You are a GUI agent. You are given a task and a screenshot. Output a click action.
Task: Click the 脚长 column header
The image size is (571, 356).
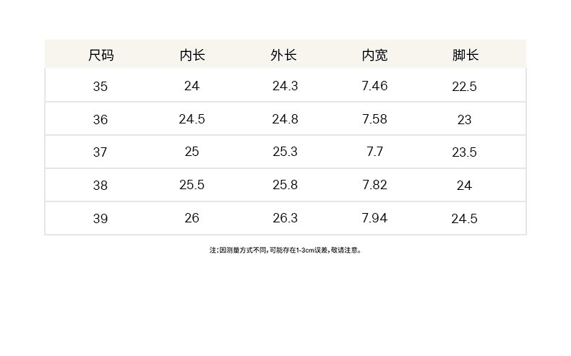[x=465, y=55]
